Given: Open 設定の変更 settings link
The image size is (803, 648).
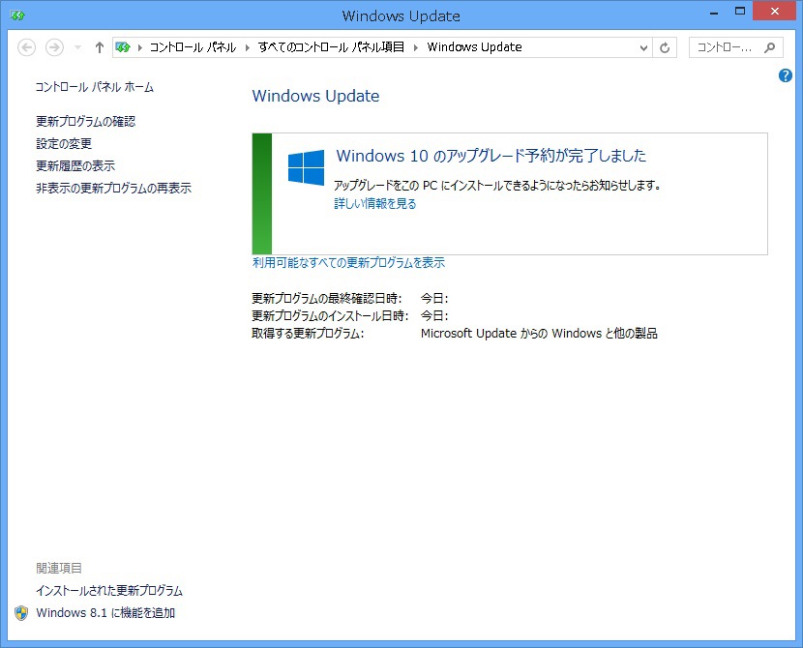Looking at the screenshot, I should pyautogui.click(x=64, y=144).
